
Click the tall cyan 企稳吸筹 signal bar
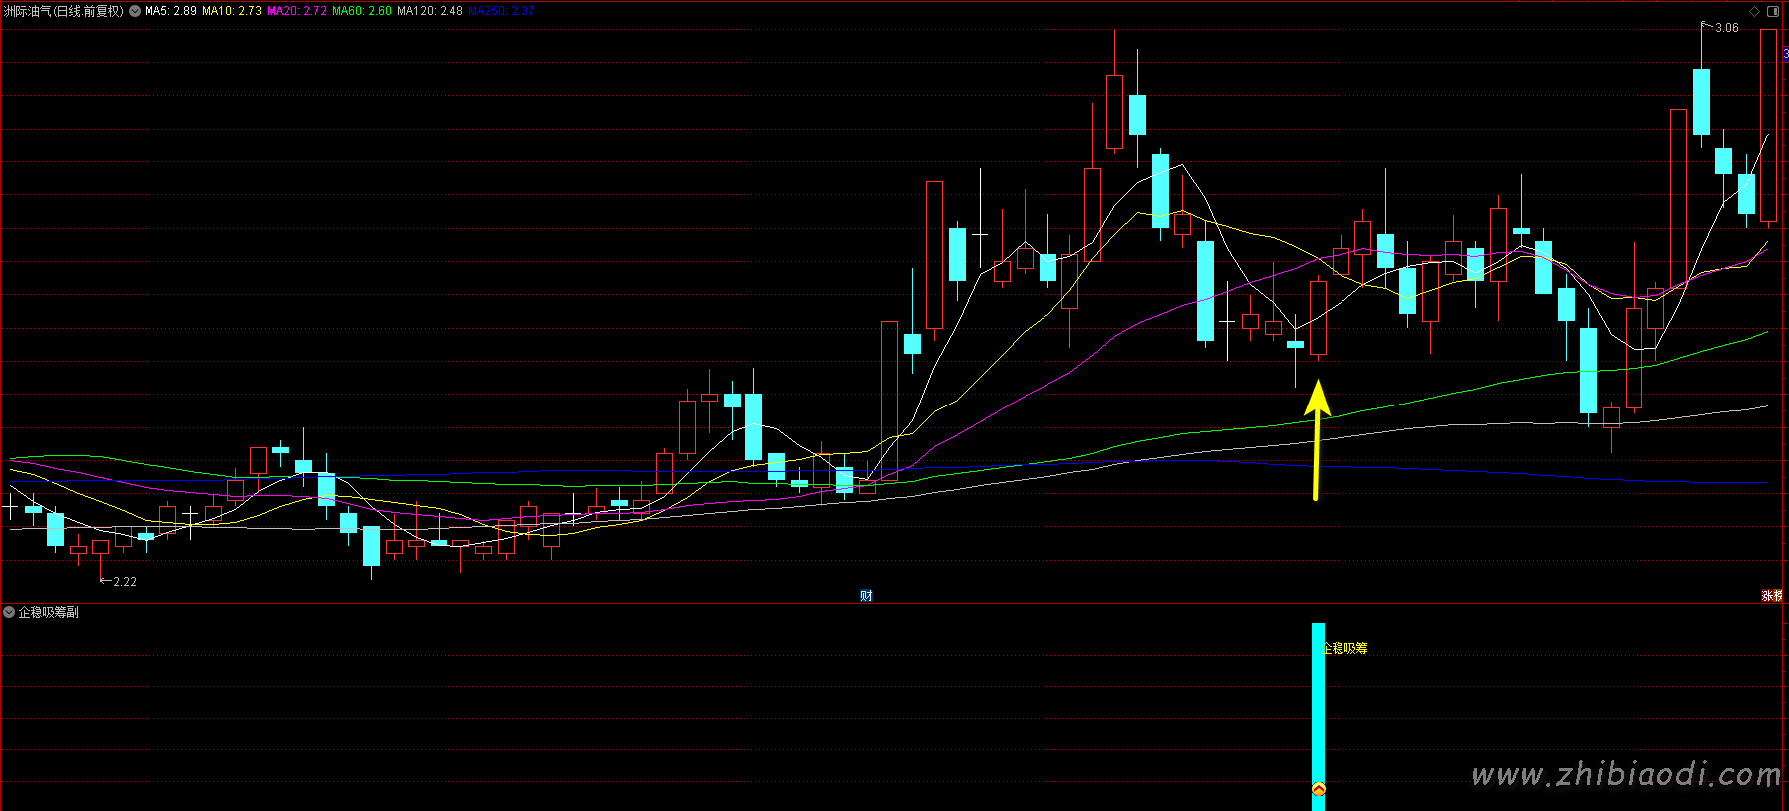1318,707
